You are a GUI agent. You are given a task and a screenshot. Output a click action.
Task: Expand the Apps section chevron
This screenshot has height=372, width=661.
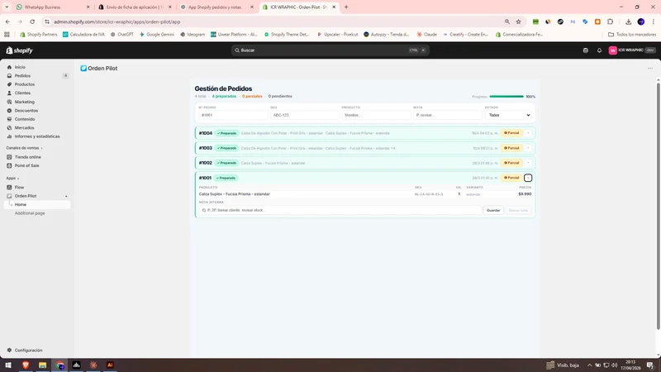[x=18, y=179]
